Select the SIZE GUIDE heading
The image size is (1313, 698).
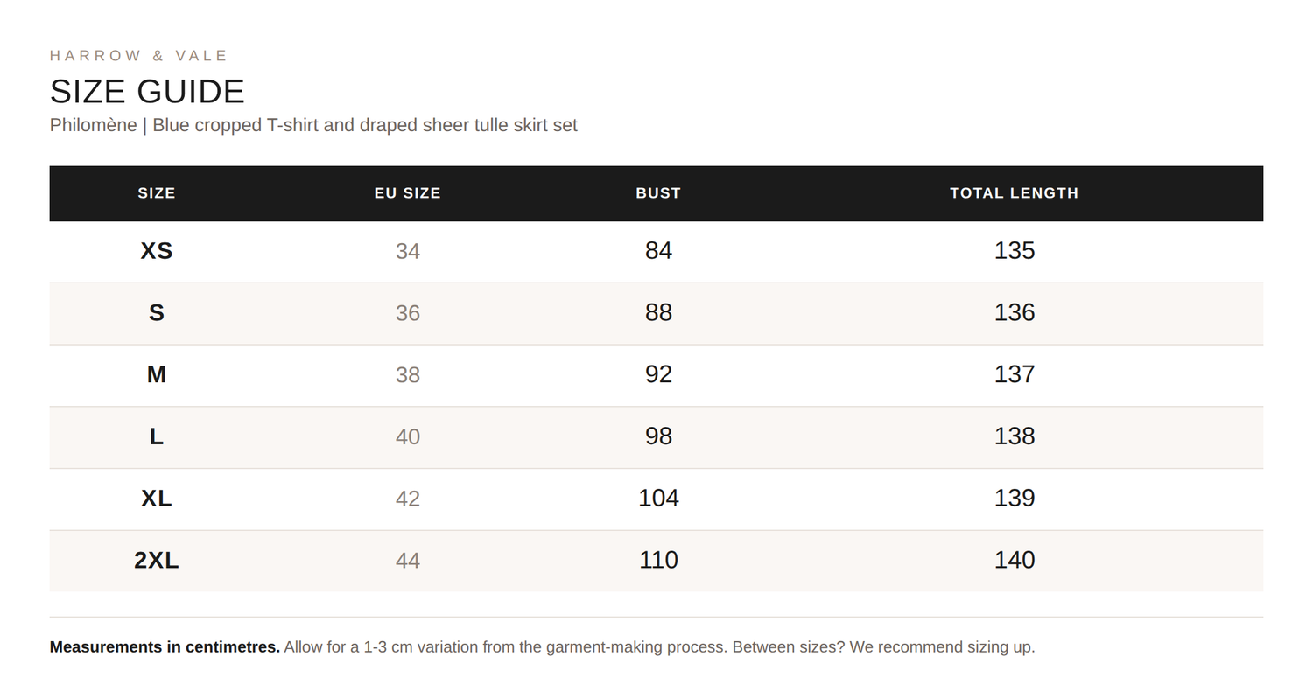click(x=147, y=92)
